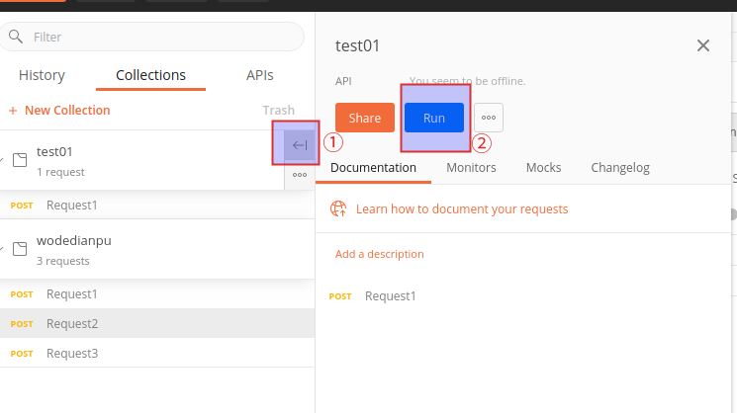Open the APIs tab
The height and width of the screenshot is (413, 737).
click(260, 75)
